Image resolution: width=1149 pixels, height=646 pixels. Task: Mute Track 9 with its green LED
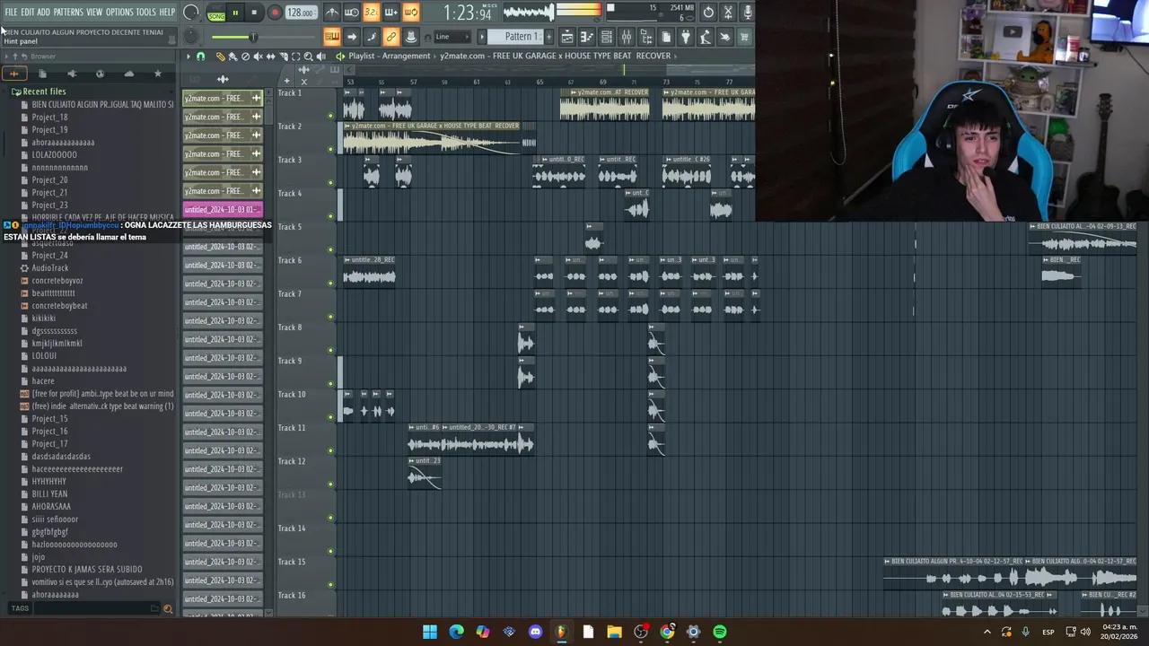pyautogui.click(x=330, y=384)
